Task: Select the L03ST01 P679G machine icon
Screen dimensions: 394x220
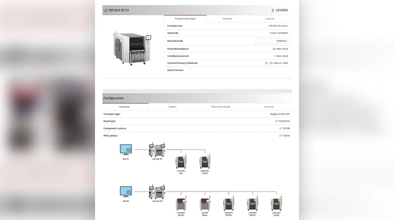Action: [x=229, y=204]
